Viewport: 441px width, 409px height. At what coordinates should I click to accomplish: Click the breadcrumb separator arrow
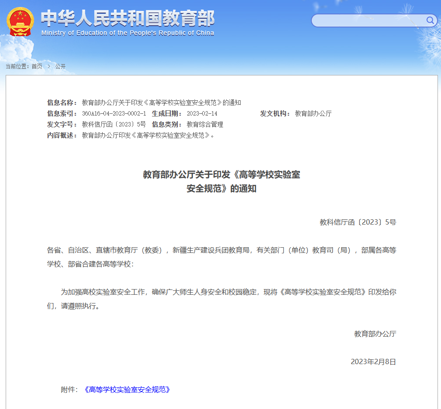tap(48, 67)
